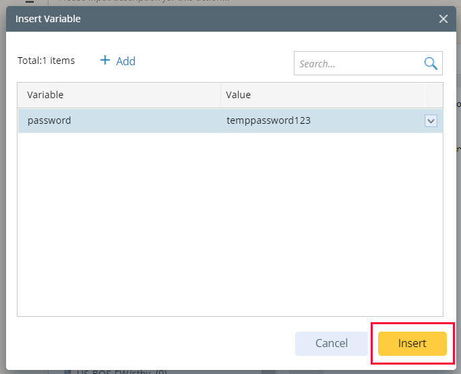Click the divider between Variable and Value headers
The height and width of the screenshot is (374, 461).
(220, 95)
